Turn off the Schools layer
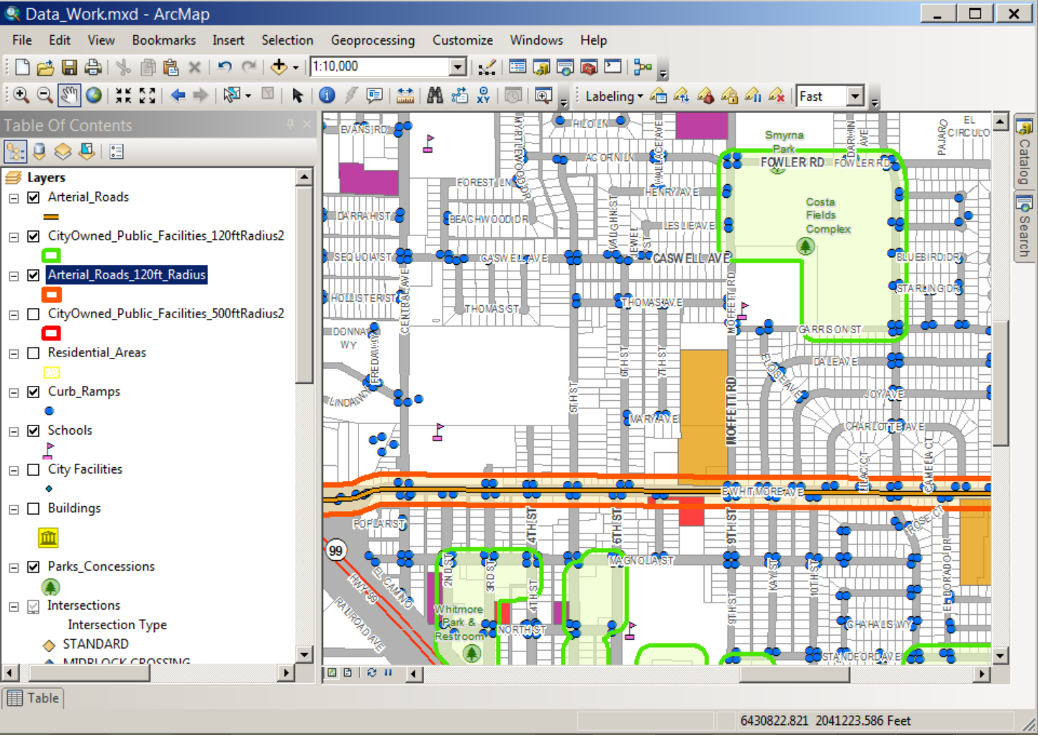Viewport: 1038px width, 735px height. (x=33, y=430)
